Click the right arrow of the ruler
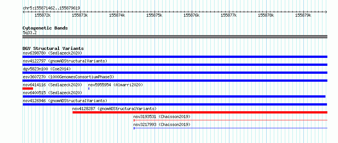 [326, 12]
